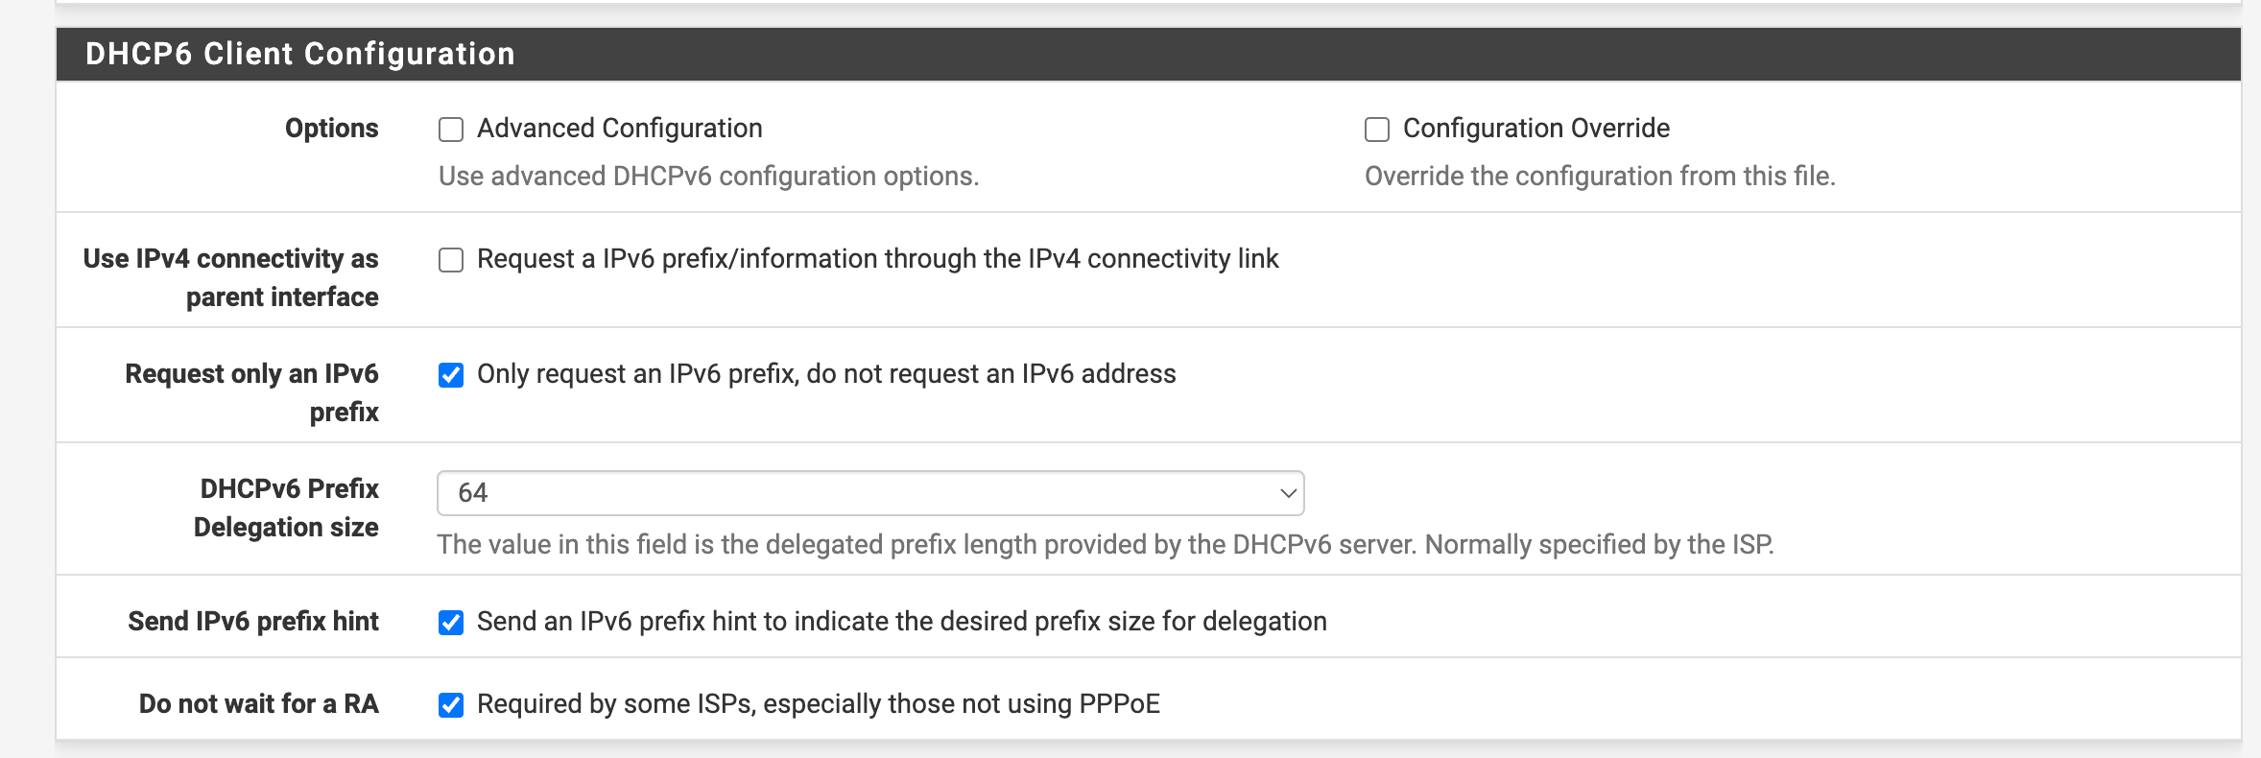Click the "Configuration Override" label text
Viewport: 2261px width, 758px height.
pyautogui.click(x=1535, y=129)
